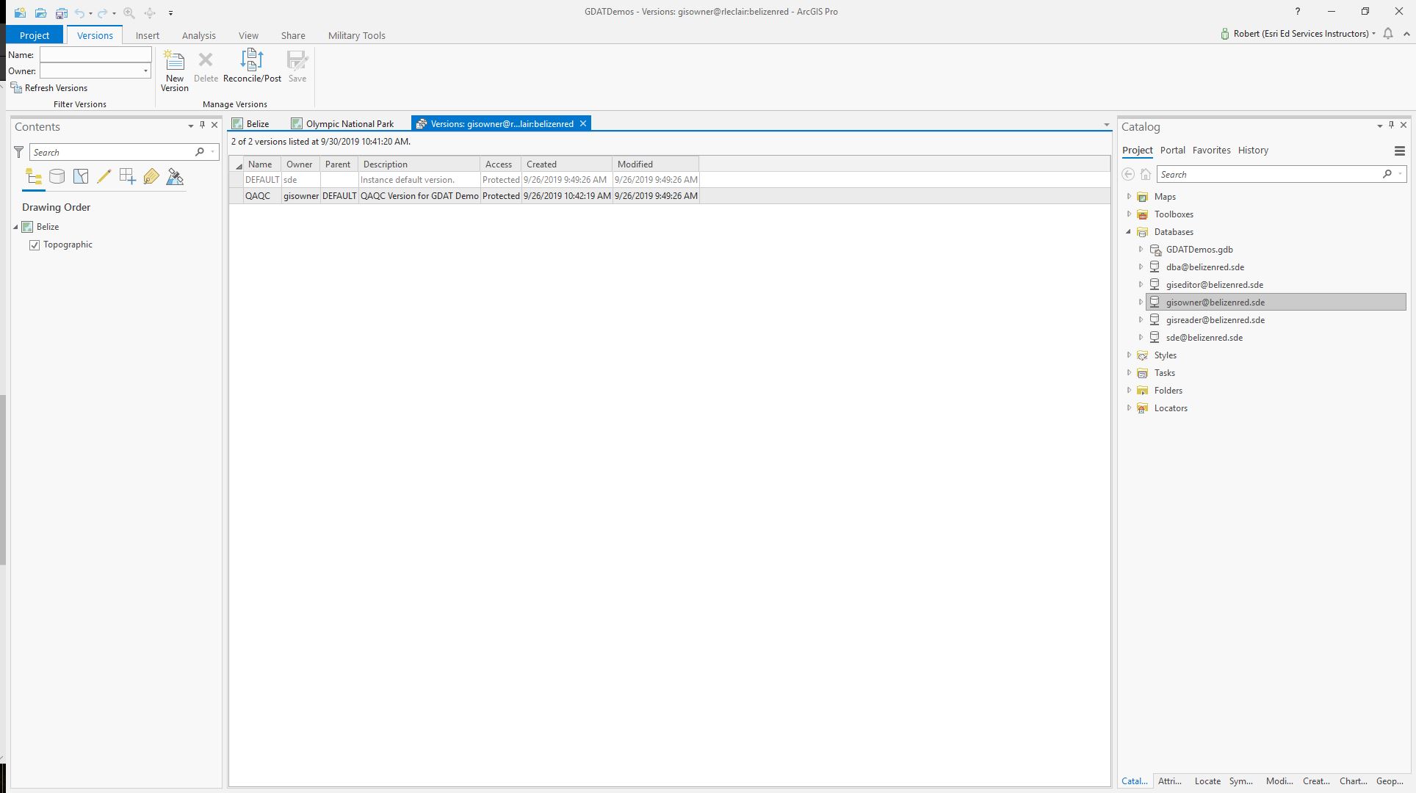Viewport: 1416px width, 793px height.
Task: Click the New Version button
Action: coord(175,70)
